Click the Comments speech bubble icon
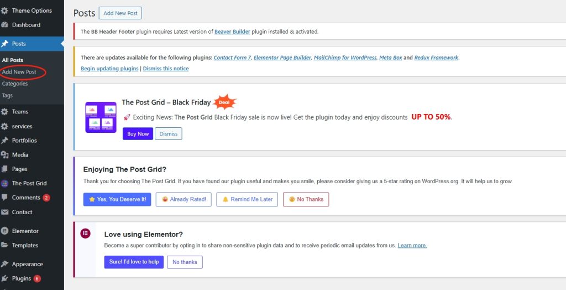Screen dimensions: 566x290 tap(5, 198)
